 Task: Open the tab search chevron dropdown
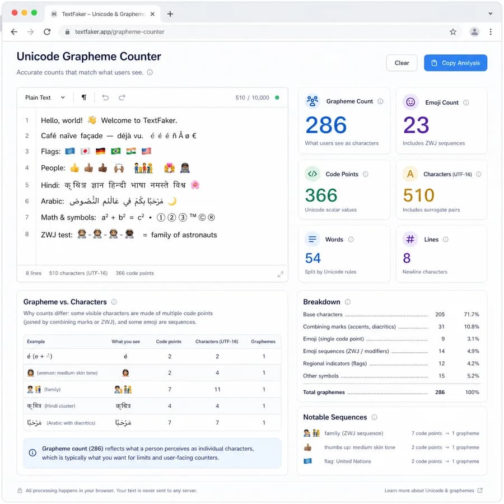(x=490, y=14)
